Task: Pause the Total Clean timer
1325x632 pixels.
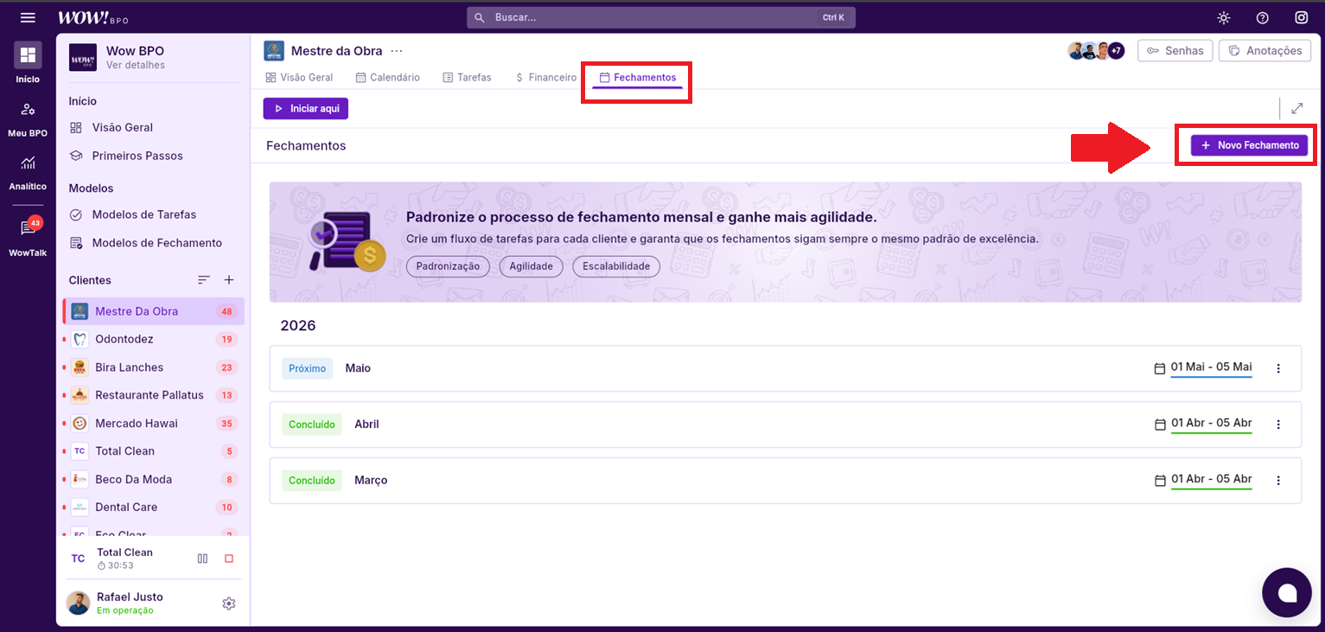Action: pos(202,559)
